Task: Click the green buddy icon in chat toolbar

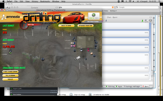Action: point(142,20)
